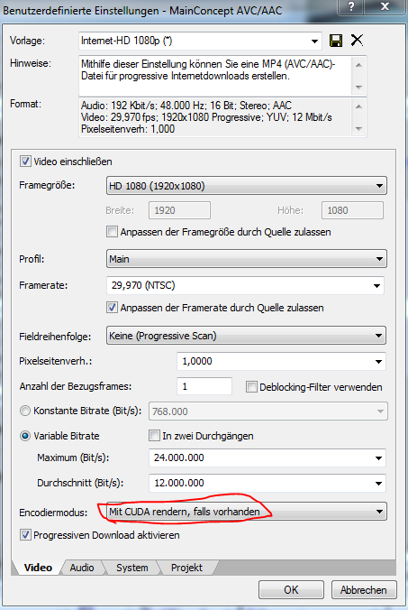Click the Pixelseitenverh: 1,000 line in Format box
This screenshot has width=408, height=610.
click(128, 129)
